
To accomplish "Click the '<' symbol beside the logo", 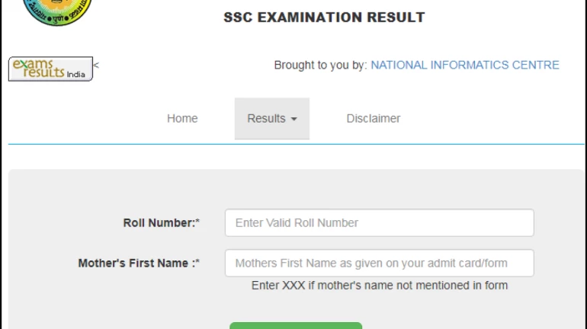I will click(96, 65).
